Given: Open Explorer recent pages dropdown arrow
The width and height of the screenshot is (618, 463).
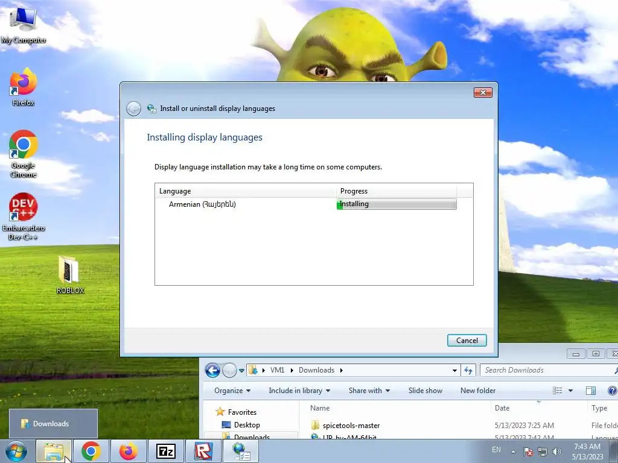Looking at the screenshot, I should (x=241, y=371).
